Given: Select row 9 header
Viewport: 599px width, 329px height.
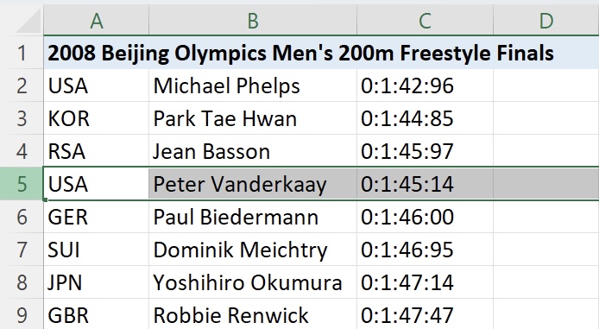Looking at the screenshot, I should pyautogui.click(x=22, y=315).
